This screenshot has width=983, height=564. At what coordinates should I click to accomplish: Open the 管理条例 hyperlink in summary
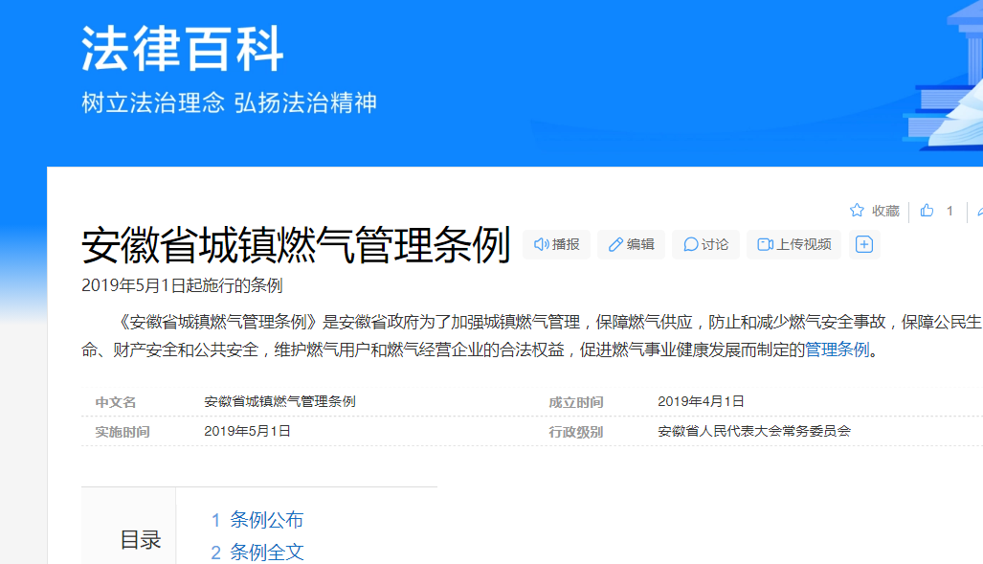point(837,350)
